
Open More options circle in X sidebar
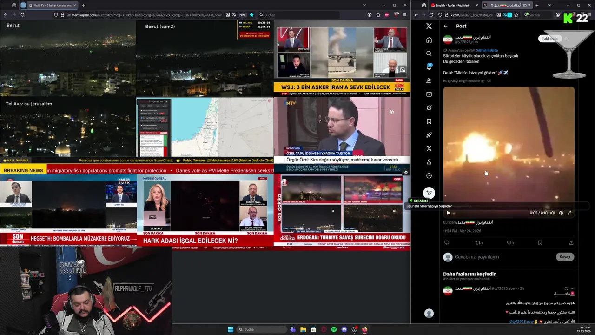[x=429, y=175]
